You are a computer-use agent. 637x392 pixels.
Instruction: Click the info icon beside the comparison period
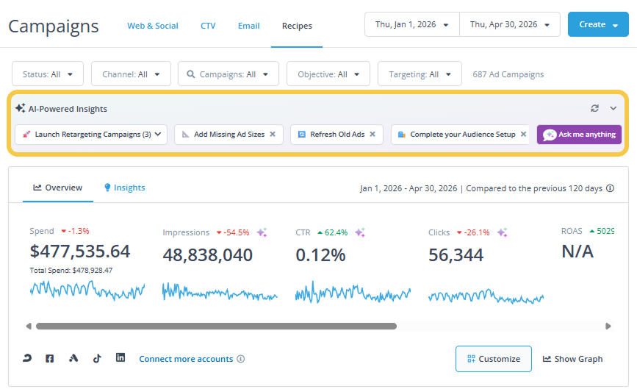(x=611, y=188)
